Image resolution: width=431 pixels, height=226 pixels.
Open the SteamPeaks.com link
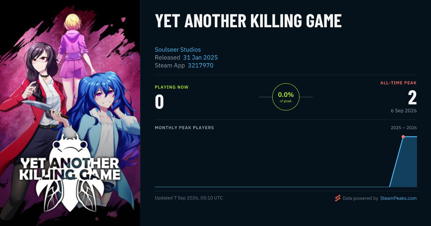tap(398, 198)
